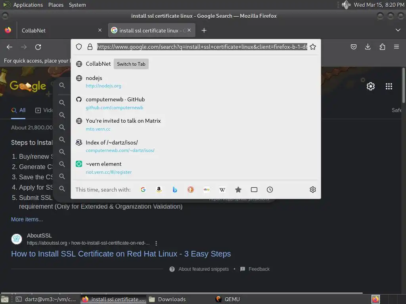Viewport: 406px width, 304px height.
Task: Click the padlock site security icon
Action: 90,47
